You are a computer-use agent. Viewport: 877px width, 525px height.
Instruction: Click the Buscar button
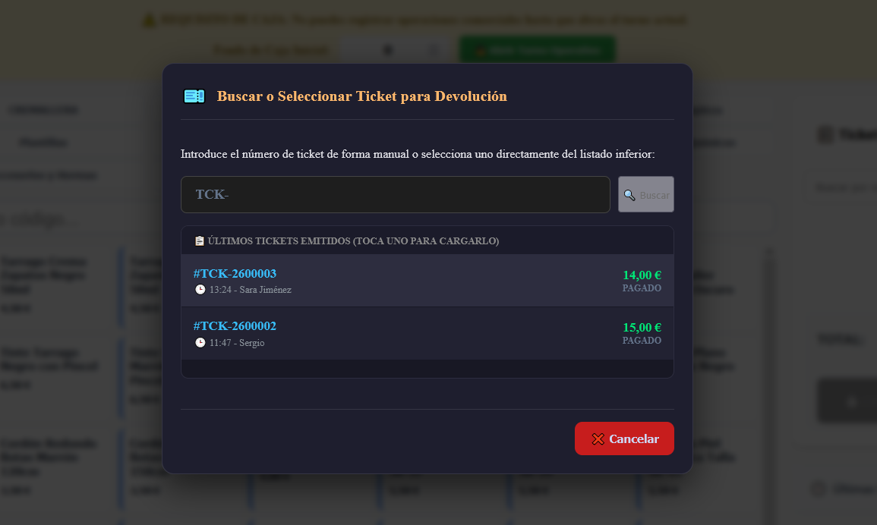646,194
